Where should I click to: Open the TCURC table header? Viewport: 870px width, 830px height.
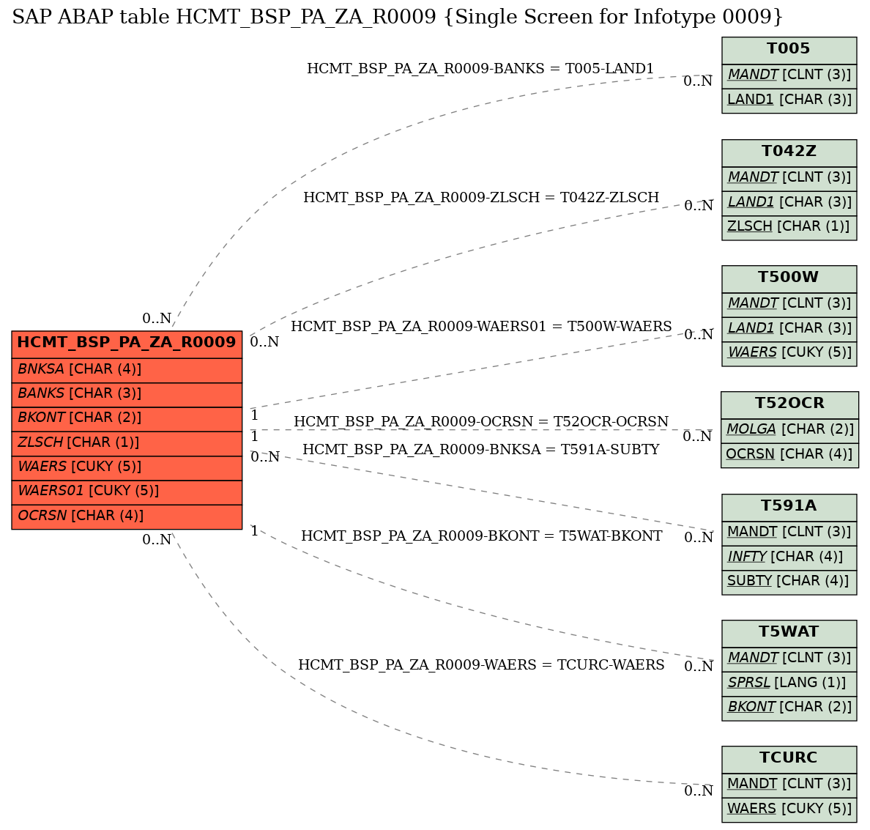(789, 760)
